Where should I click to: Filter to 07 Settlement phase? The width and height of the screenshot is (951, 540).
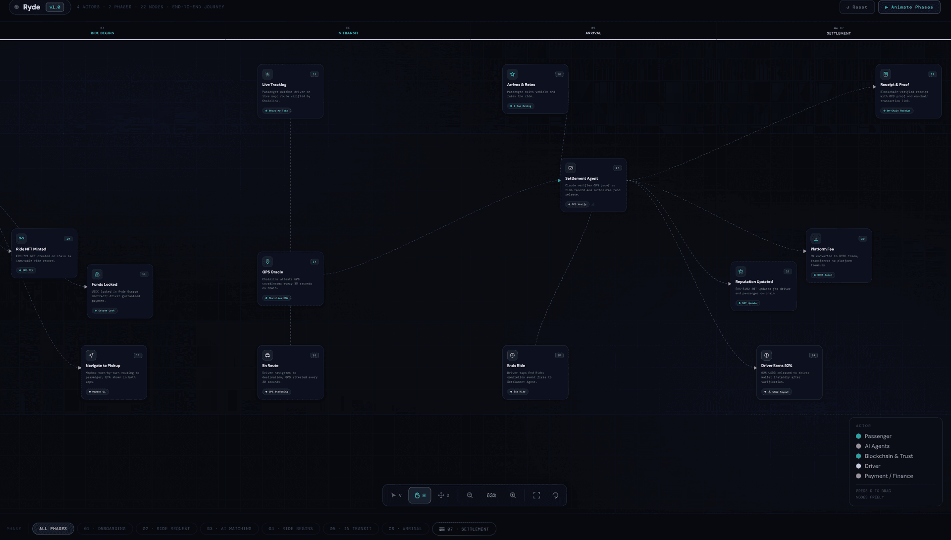[464, 529]
